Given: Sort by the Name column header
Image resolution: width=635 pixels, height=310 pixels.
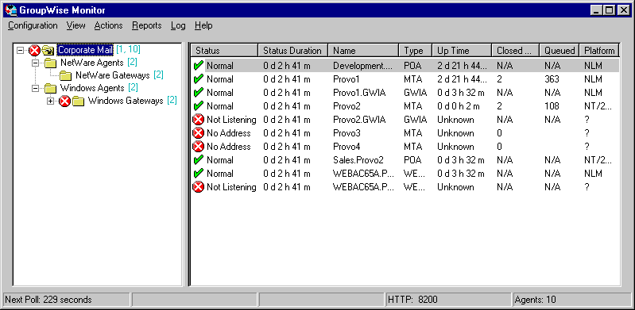Looking at the screenshot, I should [363, 51].
